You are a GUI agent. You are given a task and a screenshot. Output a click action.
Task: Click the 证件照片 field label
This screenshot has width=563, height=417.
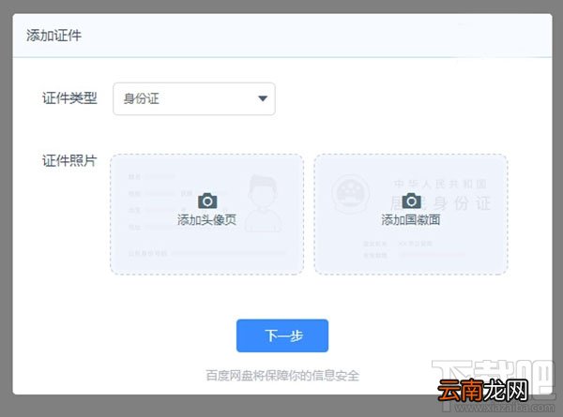click(69, 160)
